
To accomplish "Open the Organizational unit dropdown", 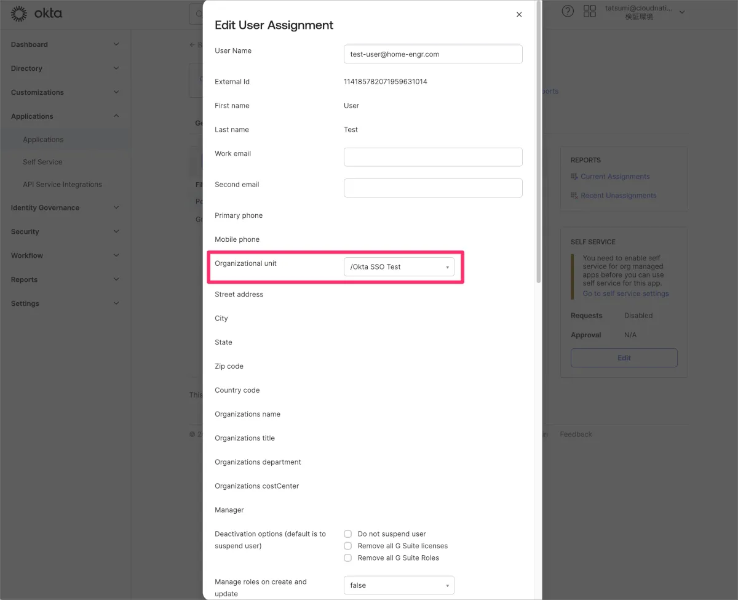I will pos(399,267).
